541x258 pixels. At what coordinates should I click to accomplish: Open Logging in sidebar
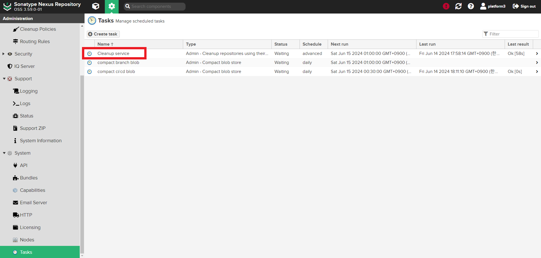(x=29, y=91)
